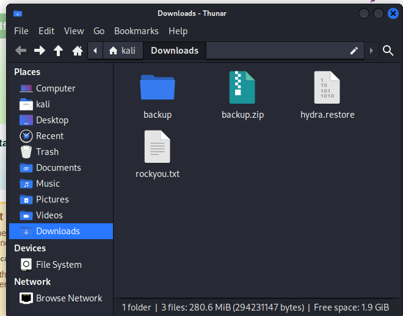
Task: Select the rockyou.txt text file icon
Action: [x=158, y=146]
